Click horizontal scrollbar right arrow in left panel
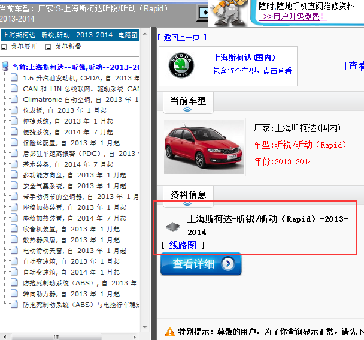364x340 pixels. [x=135, y=337]
